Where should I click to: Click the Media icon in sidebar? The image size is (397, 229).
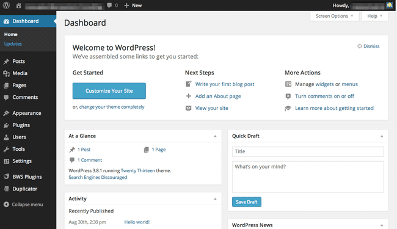coord(6,73)
